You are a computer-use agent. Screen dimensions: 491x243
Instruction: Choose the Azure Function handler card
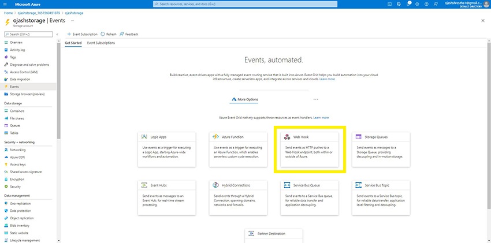(238, 149)
